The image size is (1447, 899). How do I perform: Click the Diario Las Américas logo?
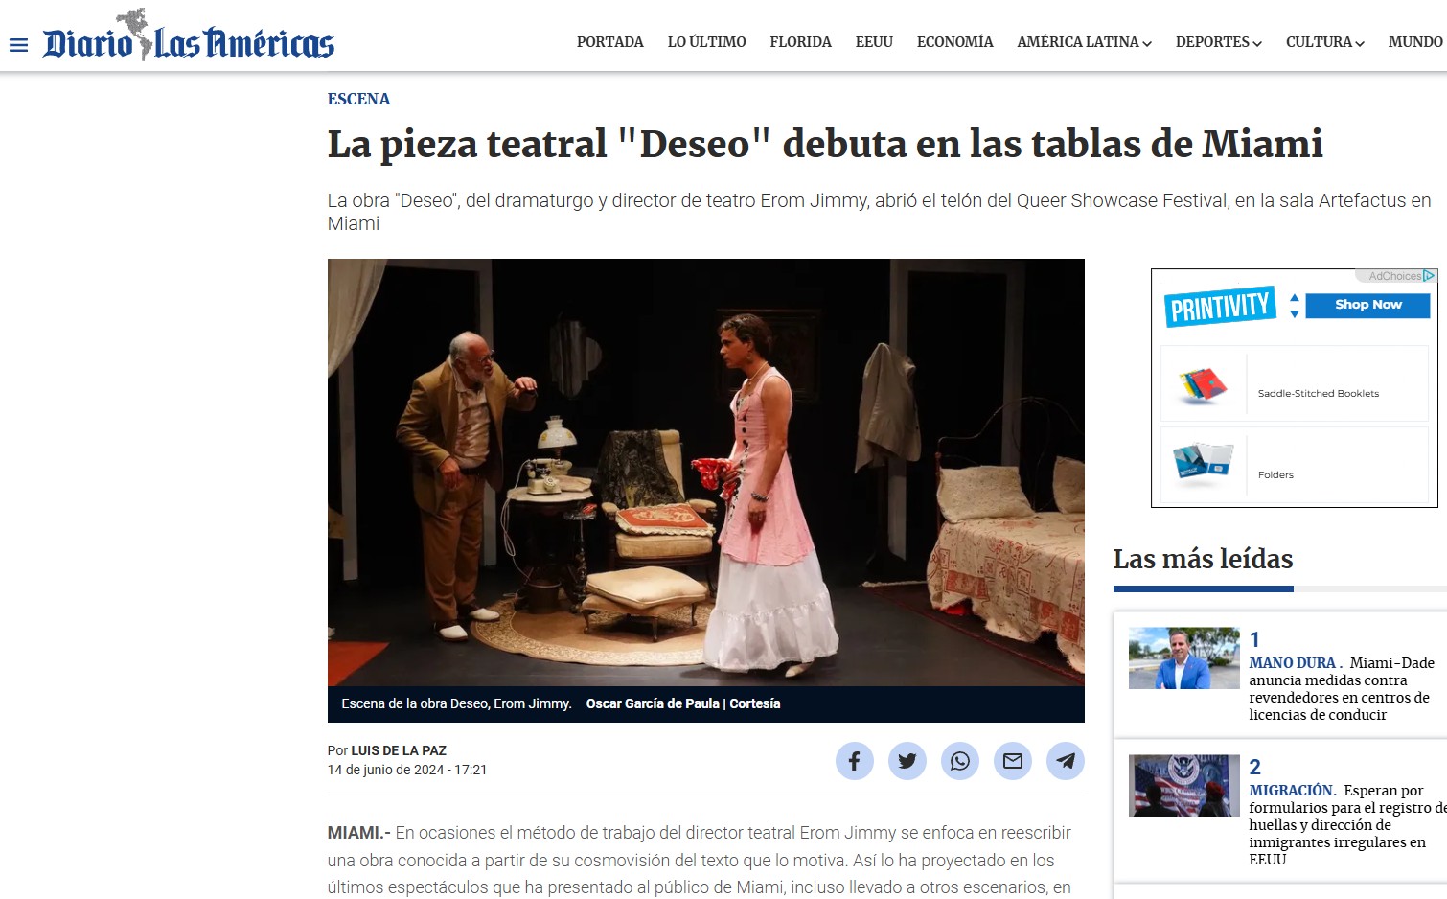tap(189, 38)
